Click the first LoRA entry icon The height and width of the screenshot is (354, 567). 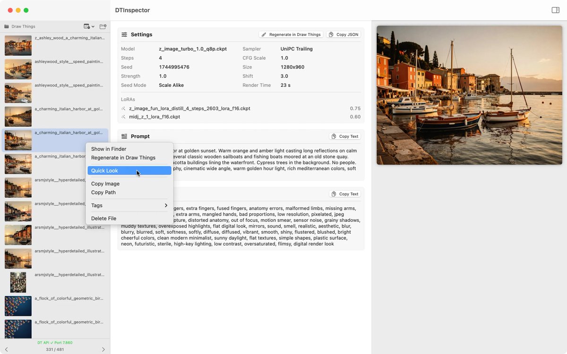(123, 109)
